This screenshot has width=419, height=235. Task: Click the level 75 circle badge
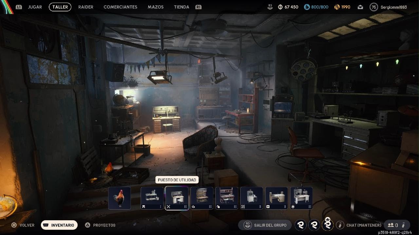373,7
